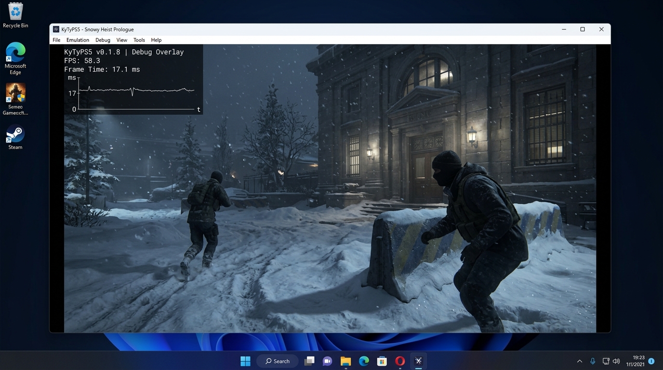
Task: Maximize the KyTyPS5 window
Action: [x=583, y=29]
